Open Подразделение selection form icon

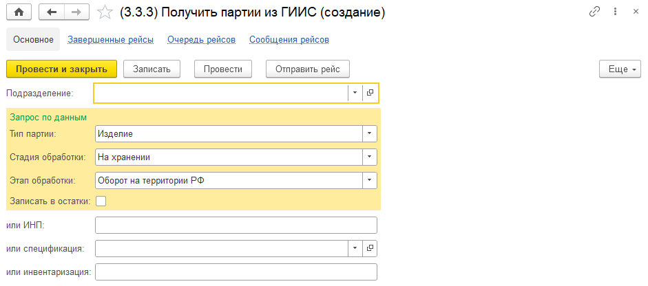coord(370,93)
